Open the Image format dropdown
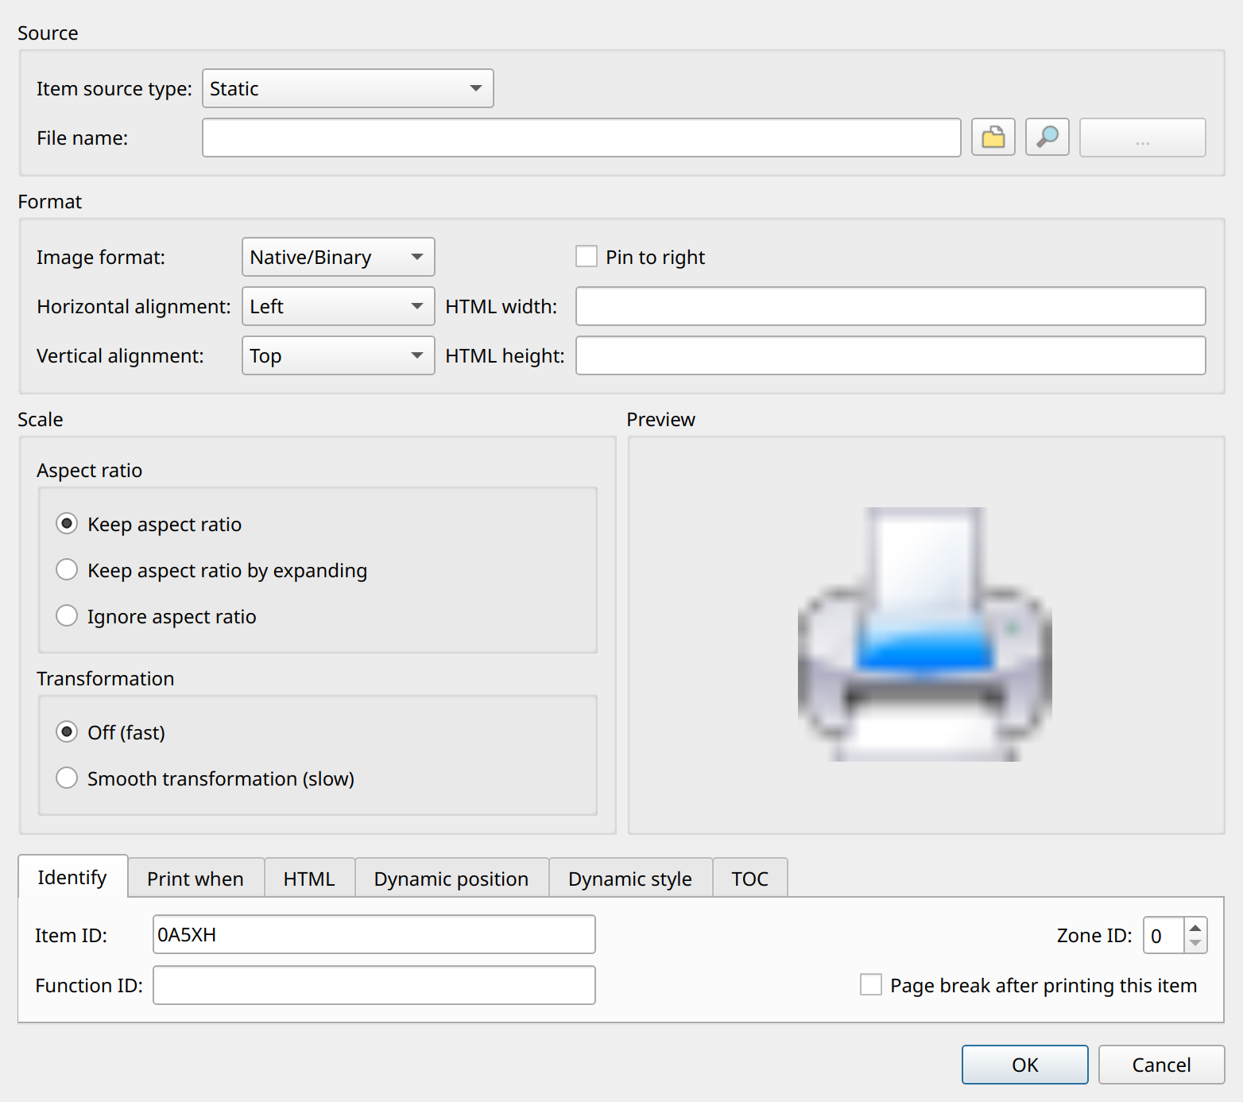The height and width of the screenshot is (1102, 1243). [339, 257]
